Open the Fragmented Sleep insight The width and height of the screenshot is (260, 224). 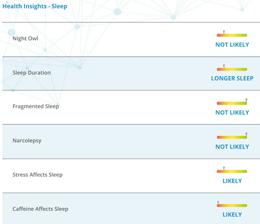coord(36,107)
